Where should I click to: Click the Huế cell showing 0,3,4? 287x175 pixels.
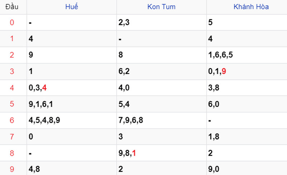click(72, 88)
